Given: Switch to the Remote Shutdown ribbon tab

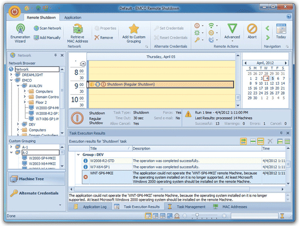Looking at the screenshot, I should point(41,18).
